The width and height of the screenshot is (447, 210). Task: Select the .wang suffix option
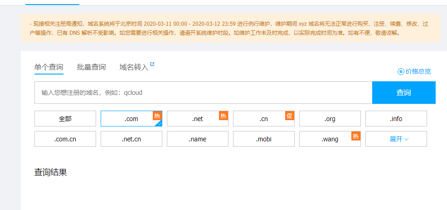pyautogui.click(x=330, y=139)
